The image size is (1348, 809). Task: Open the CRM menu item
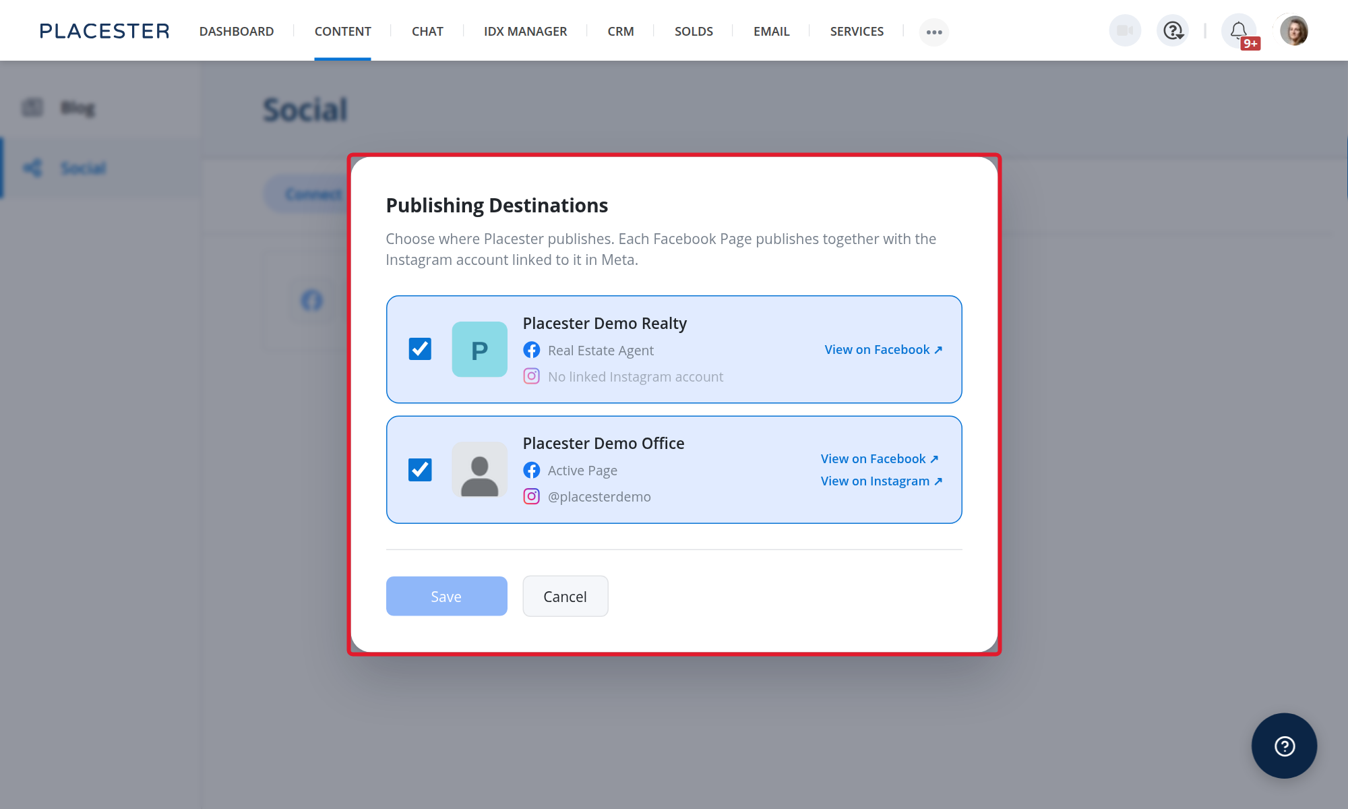[620, 31]
